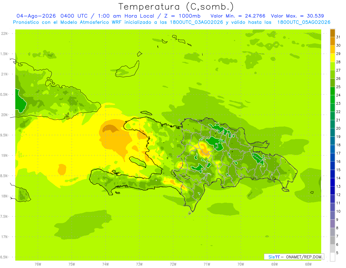Click the "22" label on the color scale
Image resolution: width=346 pixels, height=268 pixels.
point(339,112)
